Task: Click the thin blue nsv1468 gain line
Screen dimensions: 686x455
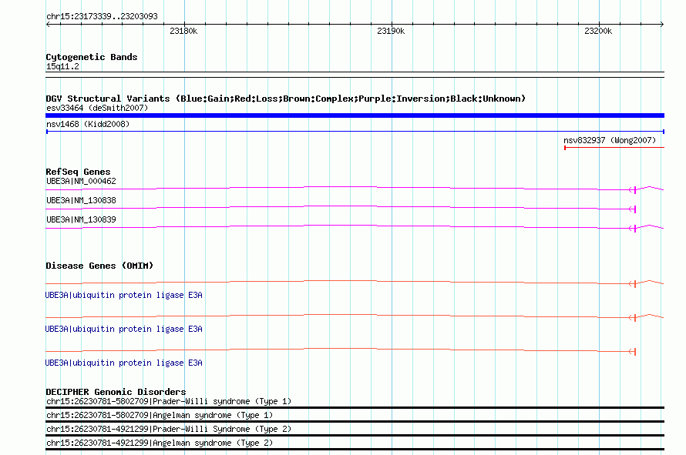Action: (355, 132)
